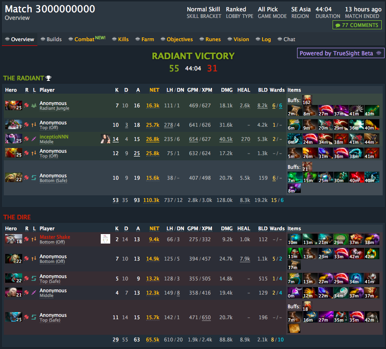Viewport: 386px width, 349px height.
Task: Open Master Shake's player profile link
Action: (x=55, y=237)
